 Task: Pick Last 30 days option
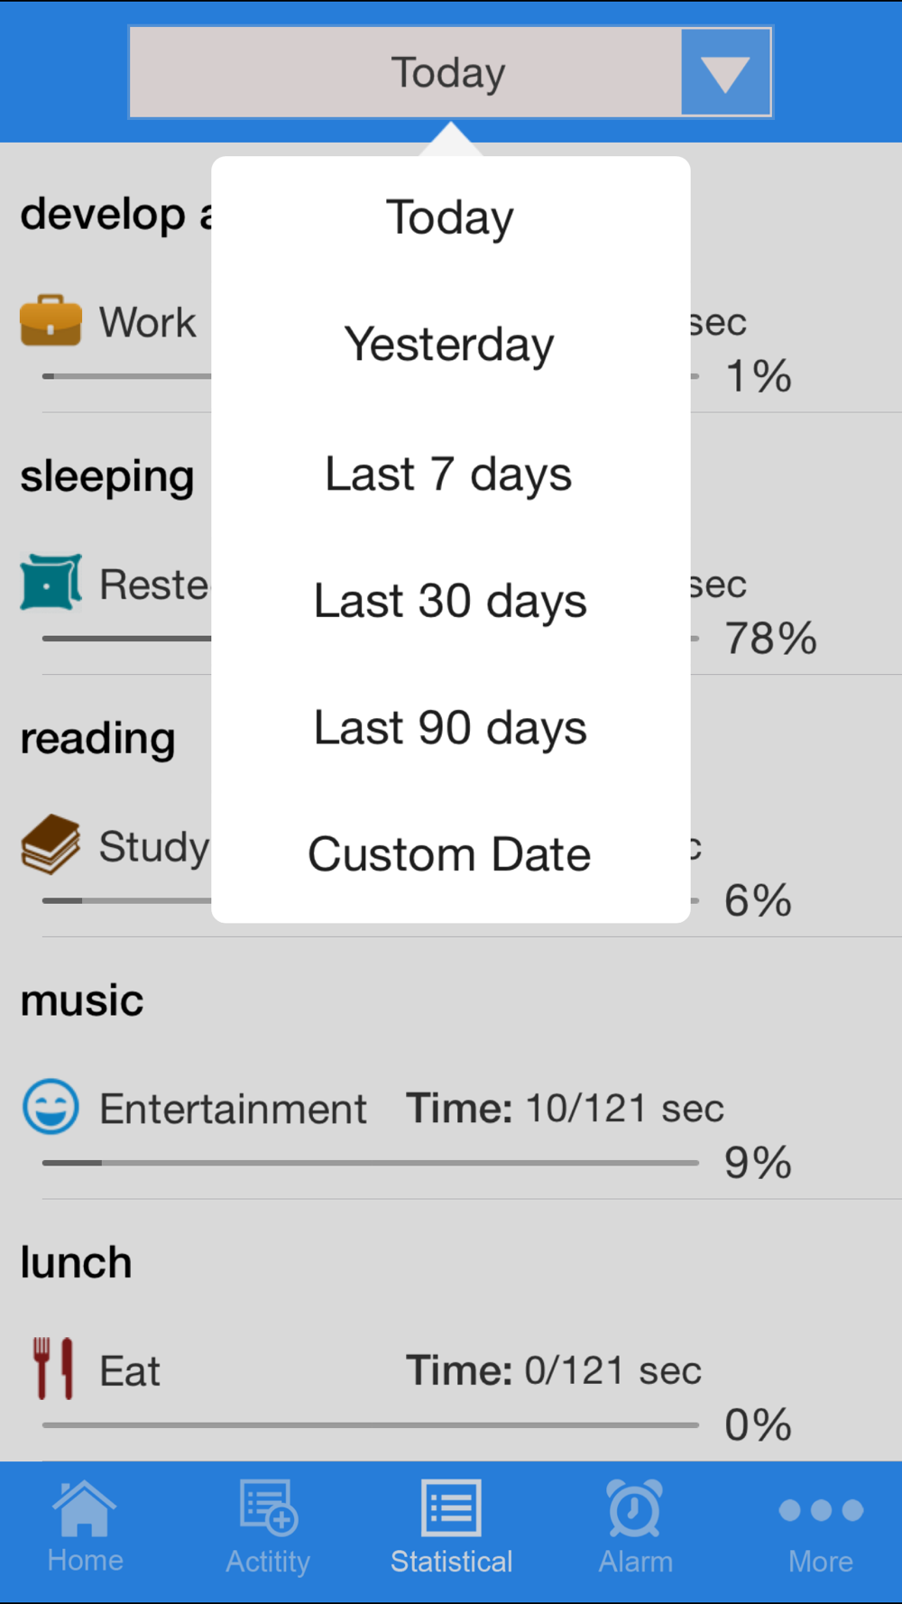point(450,601)
